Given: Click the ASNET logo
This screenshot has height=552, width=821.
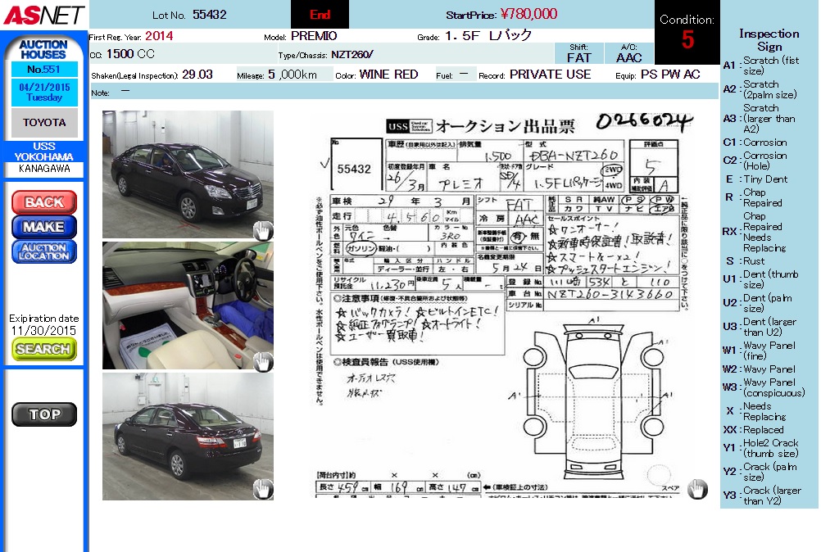Looking at the screenshot, I should coord(43,14).
